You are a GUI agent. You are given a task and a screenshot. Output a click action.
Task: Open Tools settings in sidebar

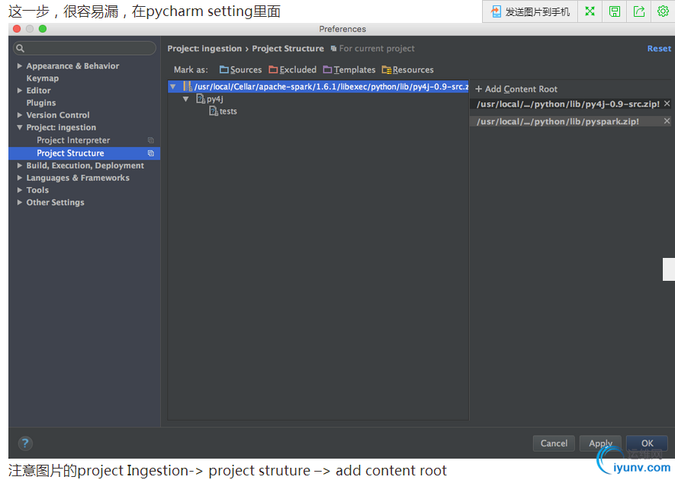click(x=37, y=190)
